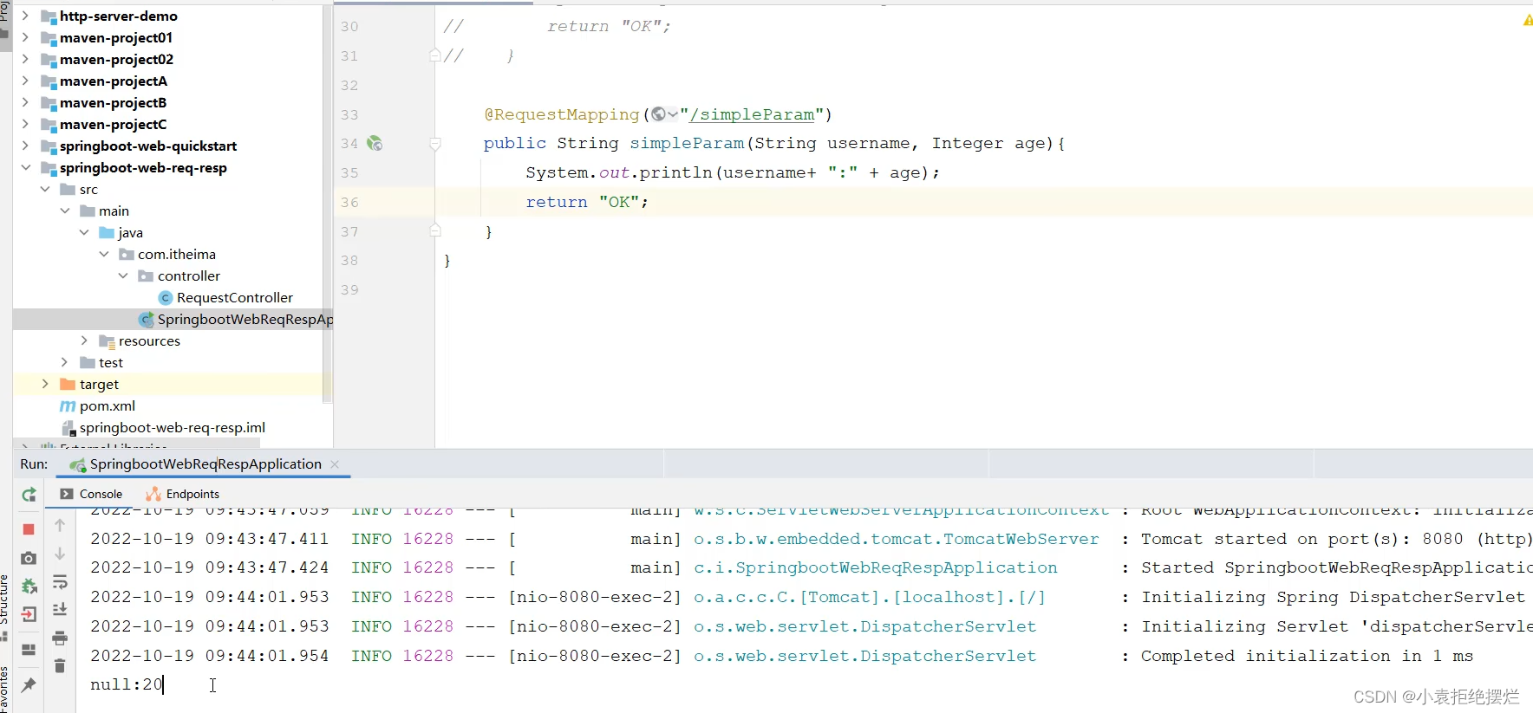Expand the maven-project01 module
The height and width of the screenshot is (713, 1533).
(x=25, y=37)
